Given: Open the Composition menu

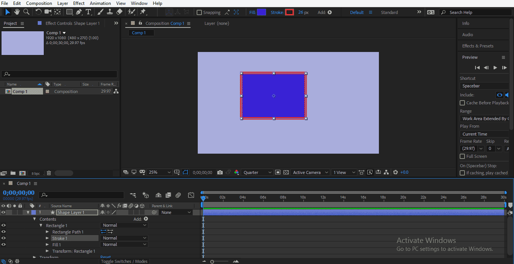Looking at the screenshot, I should click(x=40, y=3).
